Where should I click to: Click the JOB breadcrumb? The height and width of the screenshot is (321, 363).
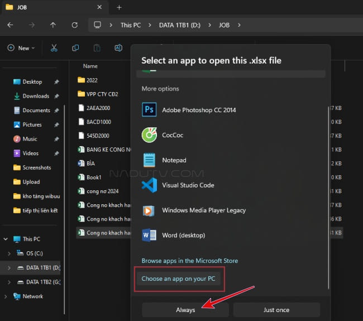224,25
